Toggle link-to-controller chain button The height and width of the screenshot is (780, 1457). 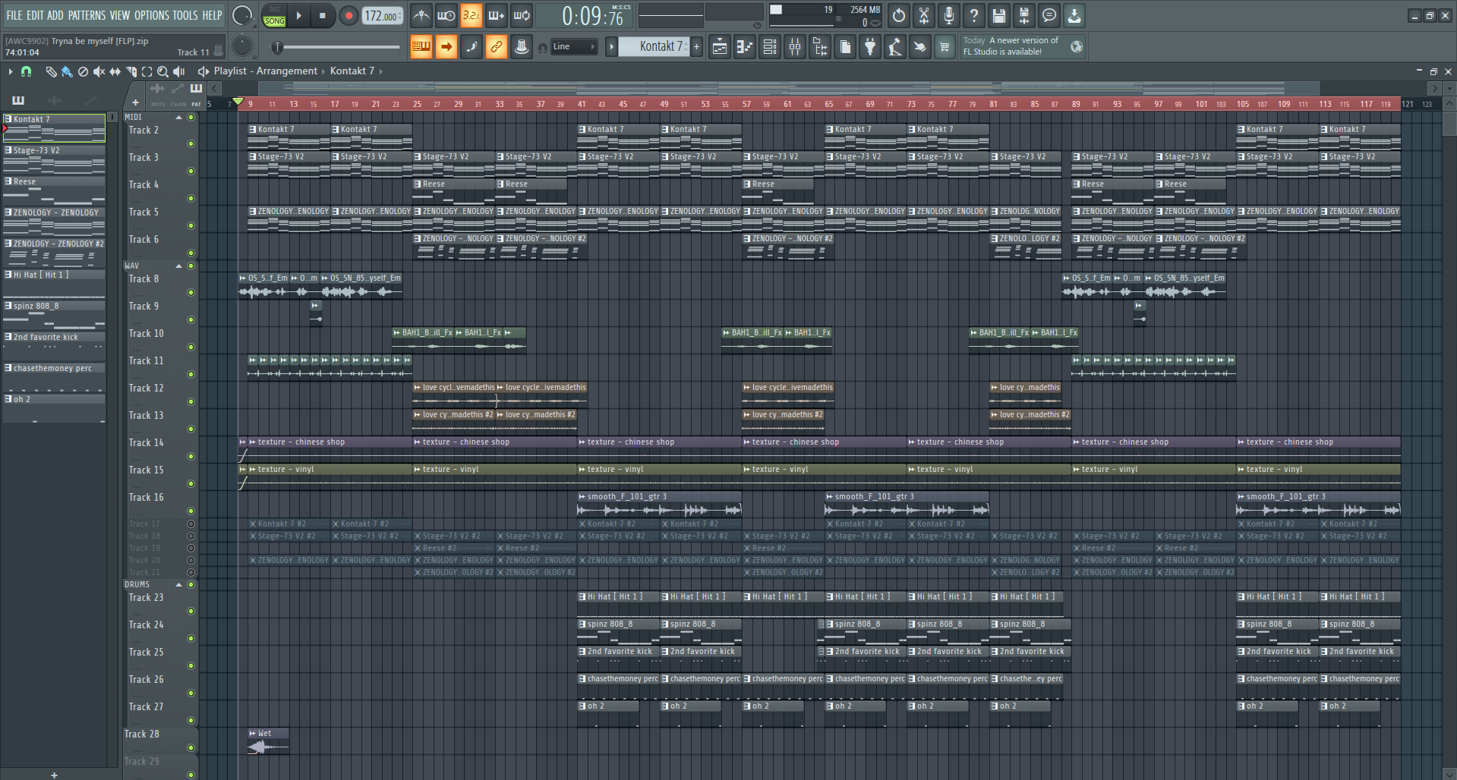[497, 47]
